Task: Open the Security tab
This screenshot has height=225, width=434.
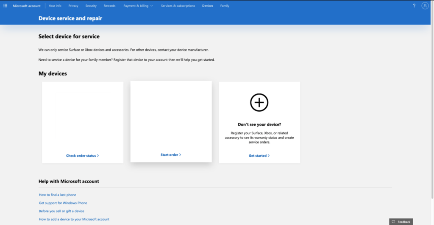Action: tap(91, 6)
